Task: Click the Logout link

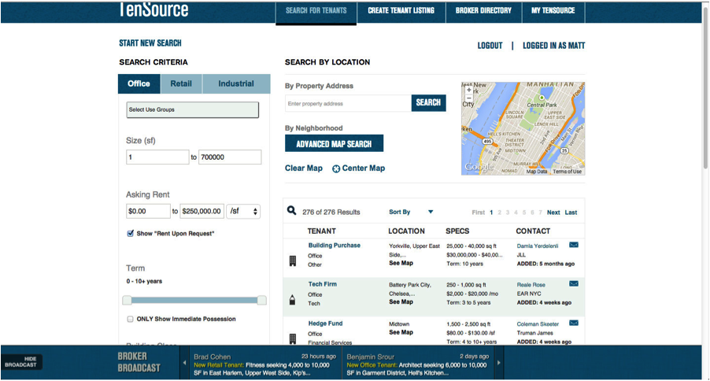Action: click(x=490, y=46)
